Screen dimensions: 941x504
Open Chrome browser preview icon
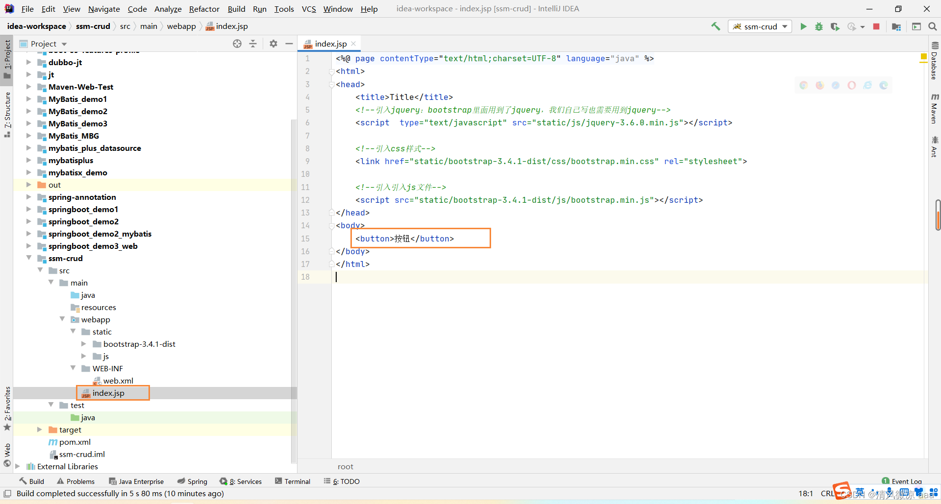tap(804, 85)
